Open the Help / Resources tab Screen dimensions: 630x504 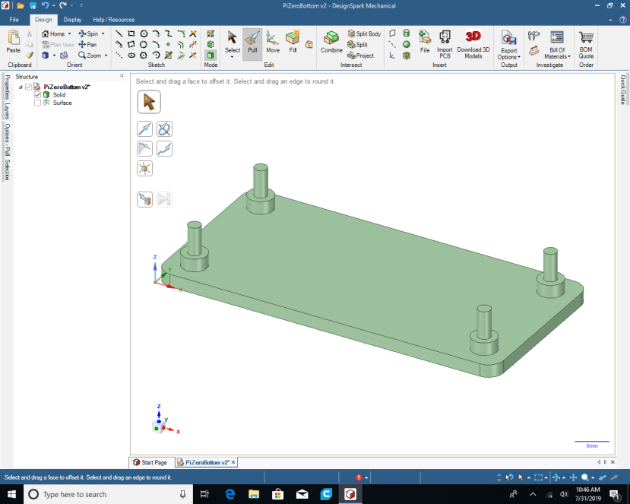114,19
